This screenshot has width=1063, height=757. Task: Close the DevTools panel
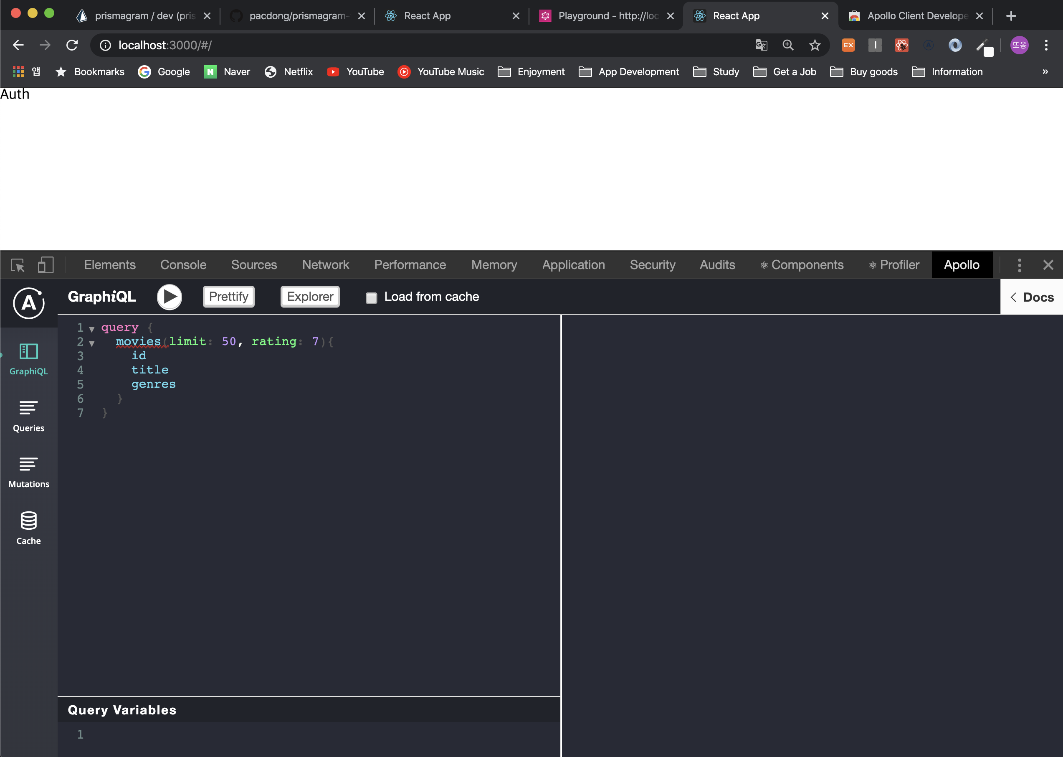(x=1048, y=265)
